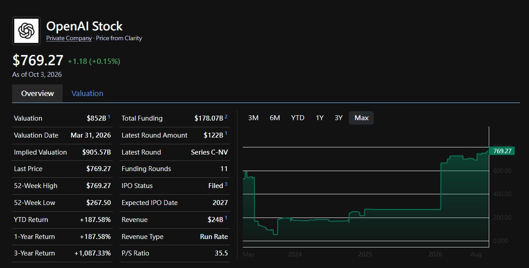Select the "OpenAI Stock" heading
This screenshot has height=268, width=529.
click(x=85, y=26)
